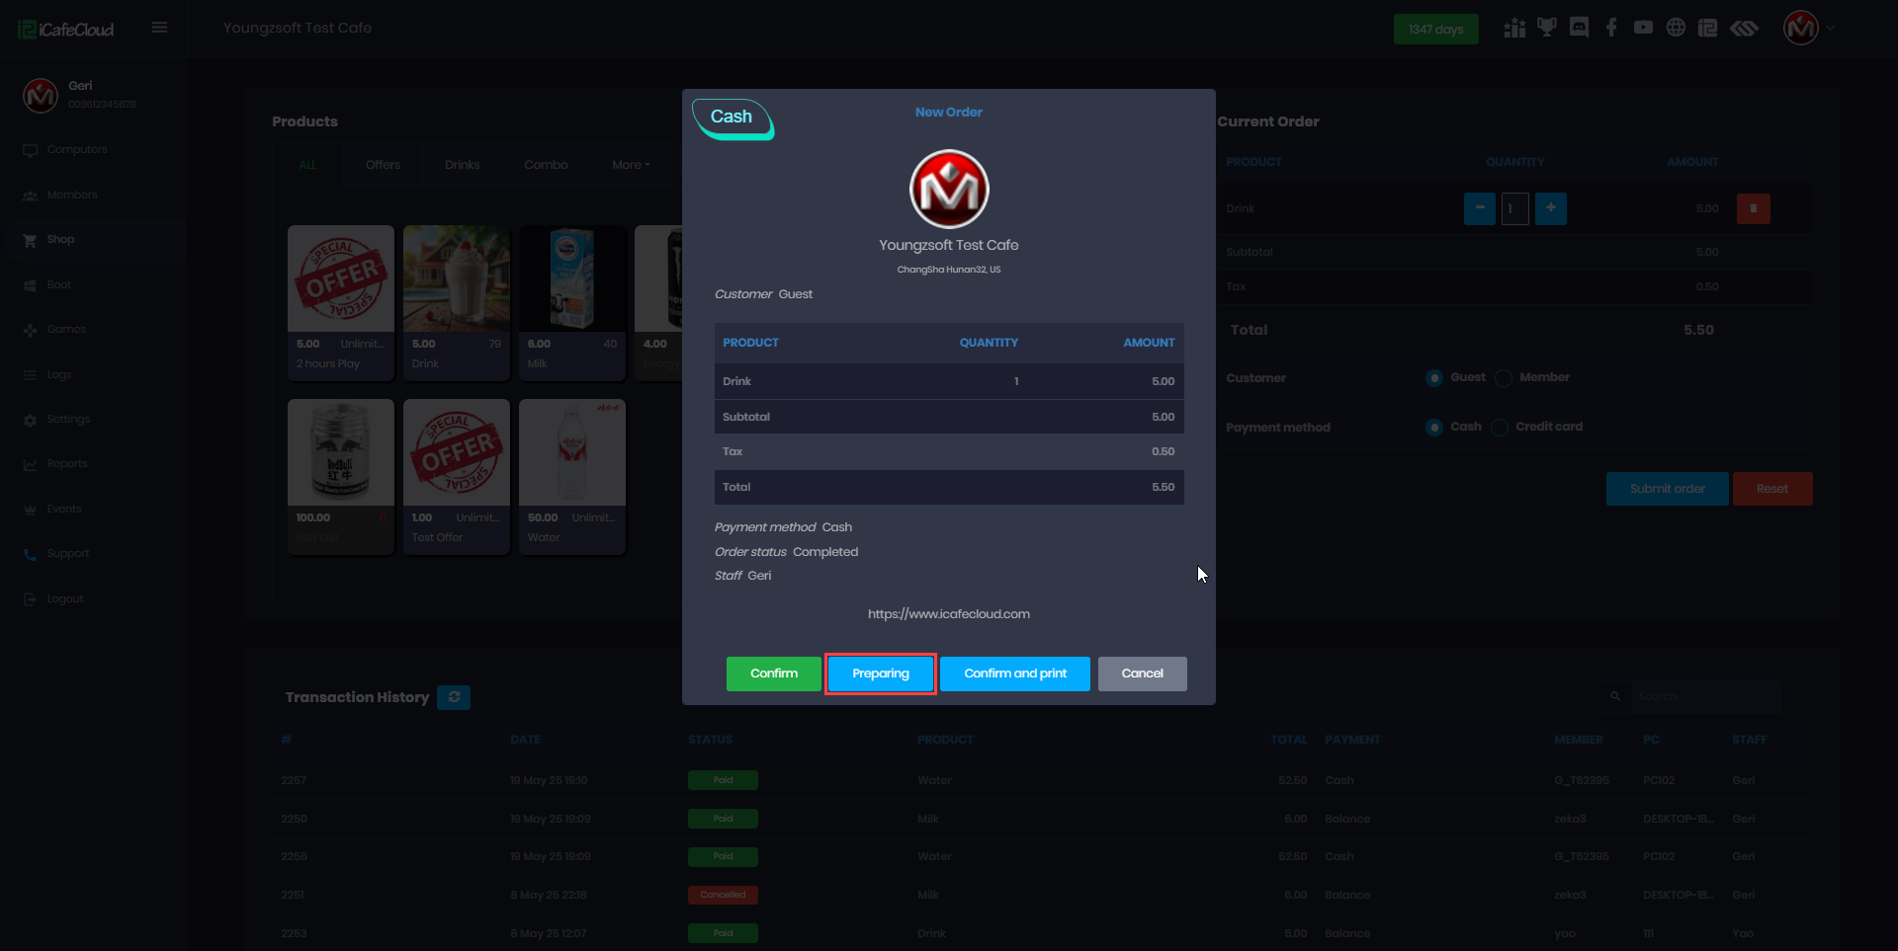The height and width of the screenshot is (951, 1898).
Task: Select the Drink milkshake product
Action: (457, 302)
